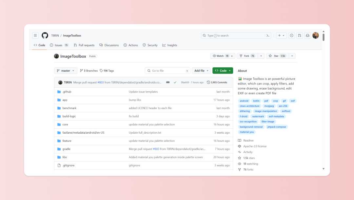Open the issues inbox icon in header
Image resolution: width=354 pixels, height=200 pixels.
(292, 35)
